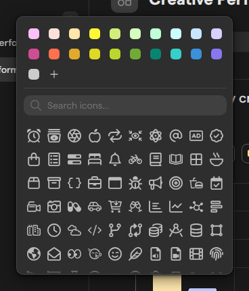The image size is (249, 291).
Task: Select the code tag icon
Action: point(95,230)
